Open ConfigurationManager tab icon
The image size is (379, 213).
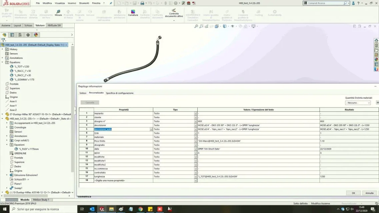(x=20, y=35)
